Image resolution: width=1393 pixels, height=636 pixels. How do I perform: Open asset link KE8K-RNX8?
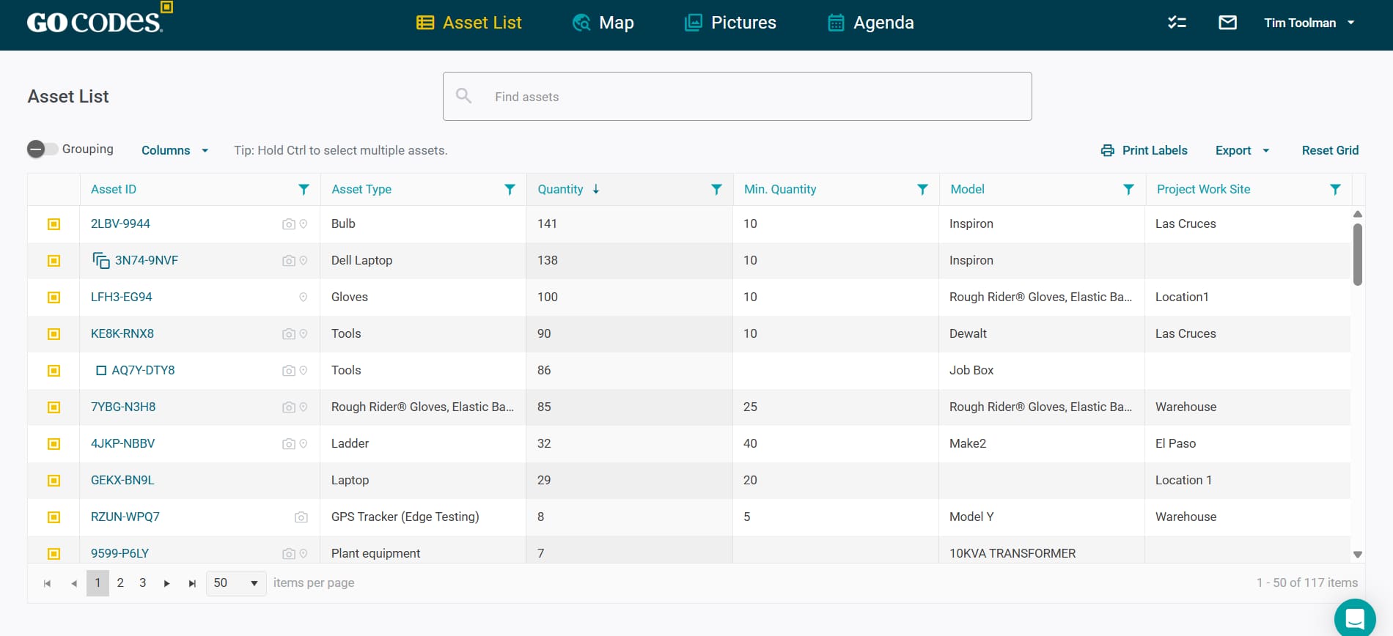(x=122, y=333)
